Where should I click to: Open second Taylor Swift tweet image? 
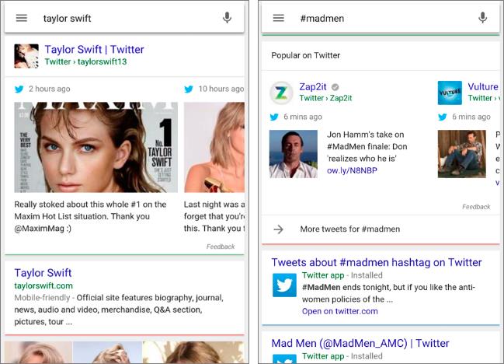[214, 147]
